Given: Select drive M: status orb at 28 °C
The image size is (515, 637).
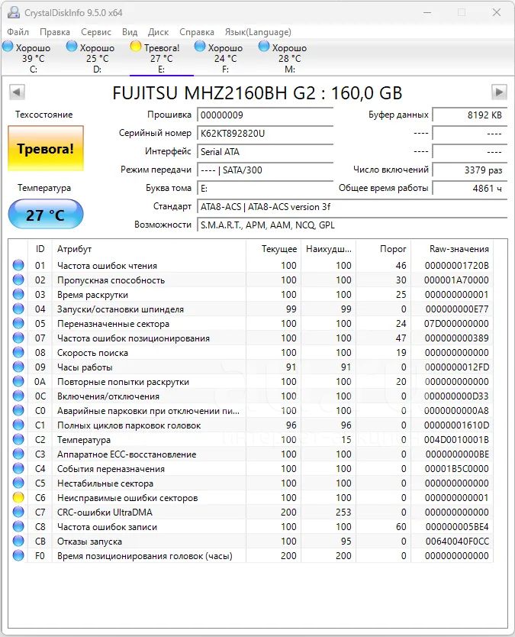Looking at the screenshot, I should tap(264, 47).
